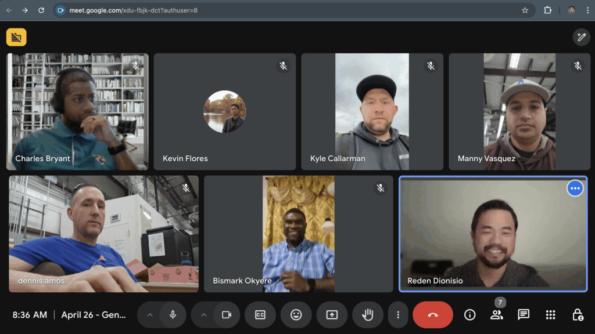The height and width of the screenshot is (334, 595).
Task: Open options on Reden Dionisio's tile
Action: click(x=575, y=188)
